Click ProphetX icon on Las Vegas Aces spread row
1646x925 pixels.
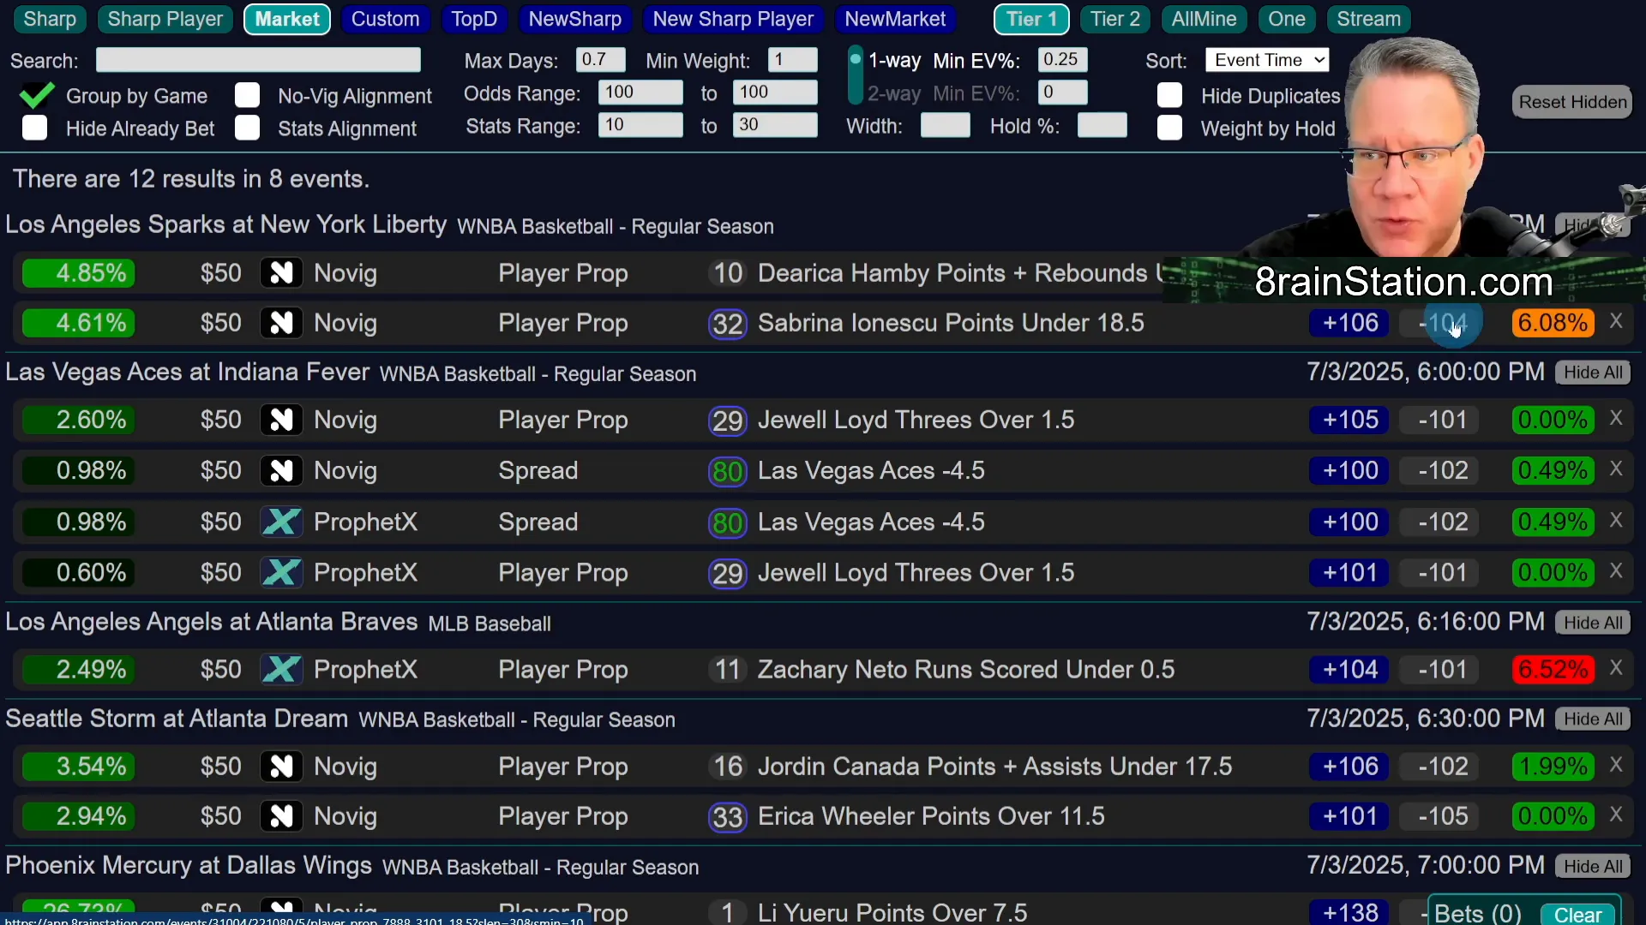[281, 522]
